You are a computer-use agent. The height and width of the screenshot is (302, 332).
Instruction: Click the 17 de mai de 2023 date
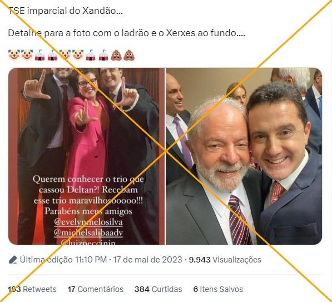pos(147,260)
